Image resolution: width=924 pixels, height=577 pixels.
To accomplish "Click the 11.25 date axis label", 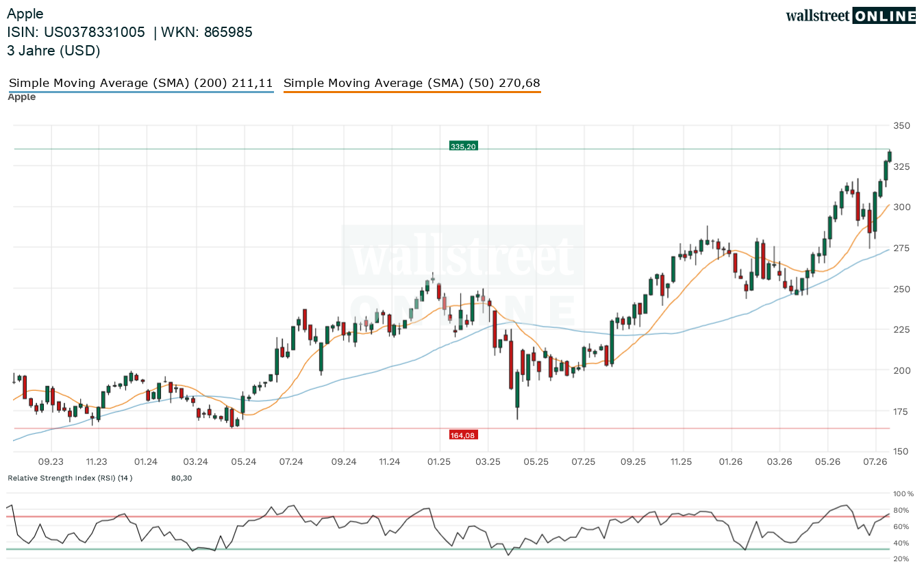I will point(682,462).
